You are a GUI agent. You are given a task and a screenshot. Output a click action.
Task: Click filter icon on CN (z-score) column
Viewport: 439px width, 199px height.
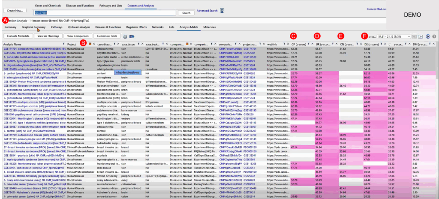click(x=357, y=44)
